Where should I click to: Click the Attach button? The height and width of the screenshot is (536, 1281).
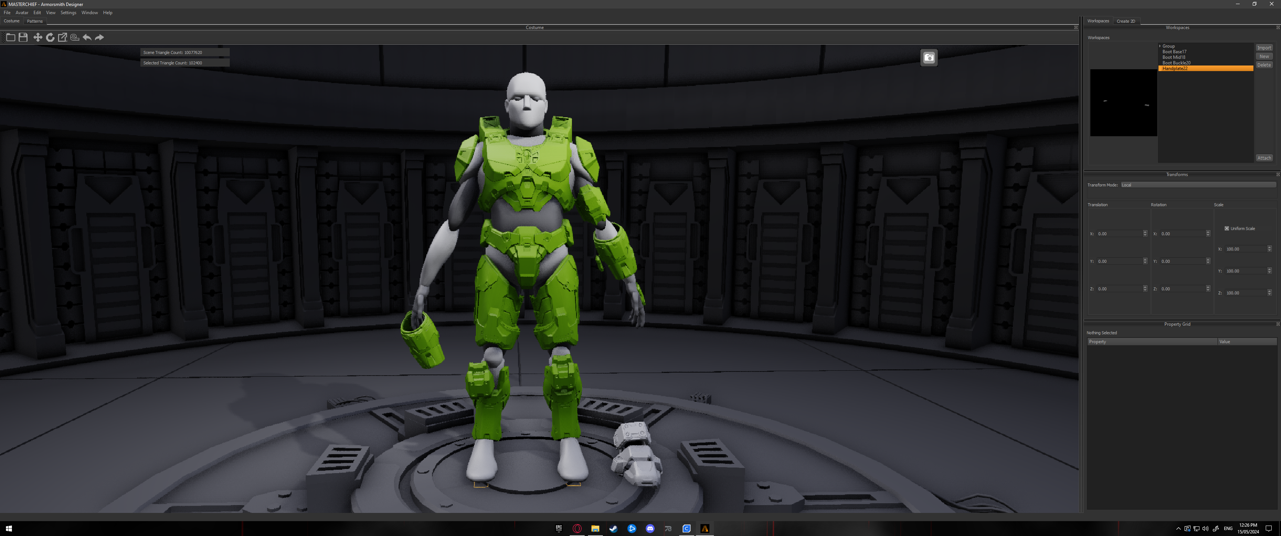pos(1263,158)
